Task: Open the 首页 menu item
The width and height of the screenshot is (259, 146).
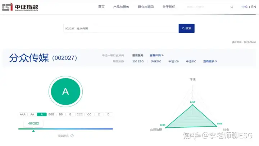Action: click(101, 7)
